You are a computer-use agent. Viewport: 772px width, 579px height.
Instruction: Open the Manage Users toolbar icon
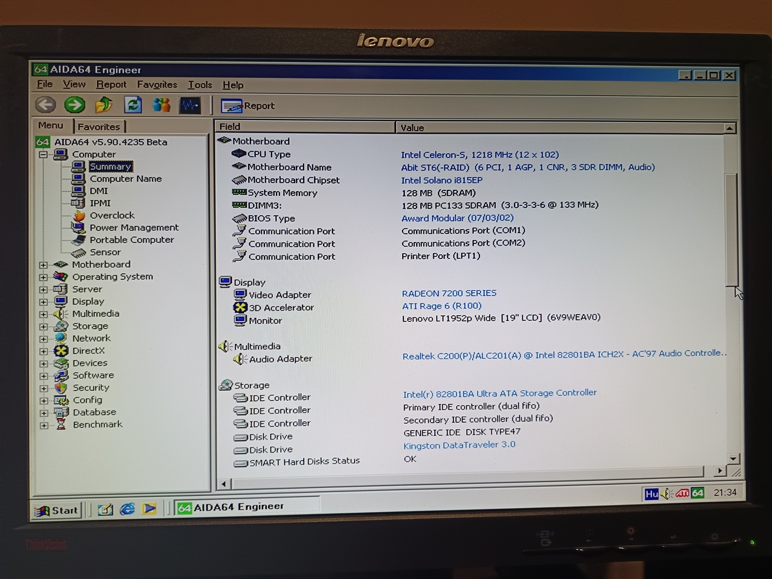point(162,105)
